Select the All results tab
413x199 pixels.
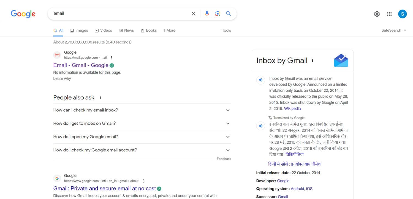click(x=58, y=31)
